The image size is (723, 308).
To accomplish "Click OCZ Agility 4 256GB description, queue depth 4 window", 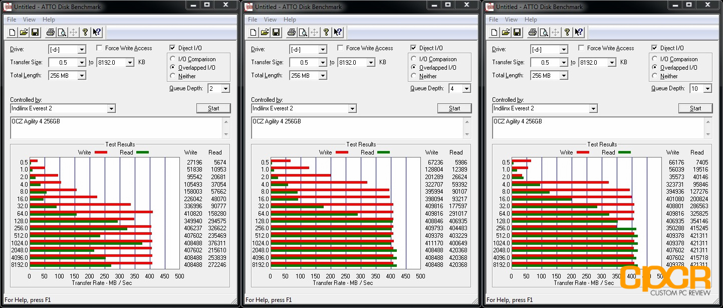I will point(277,121).
